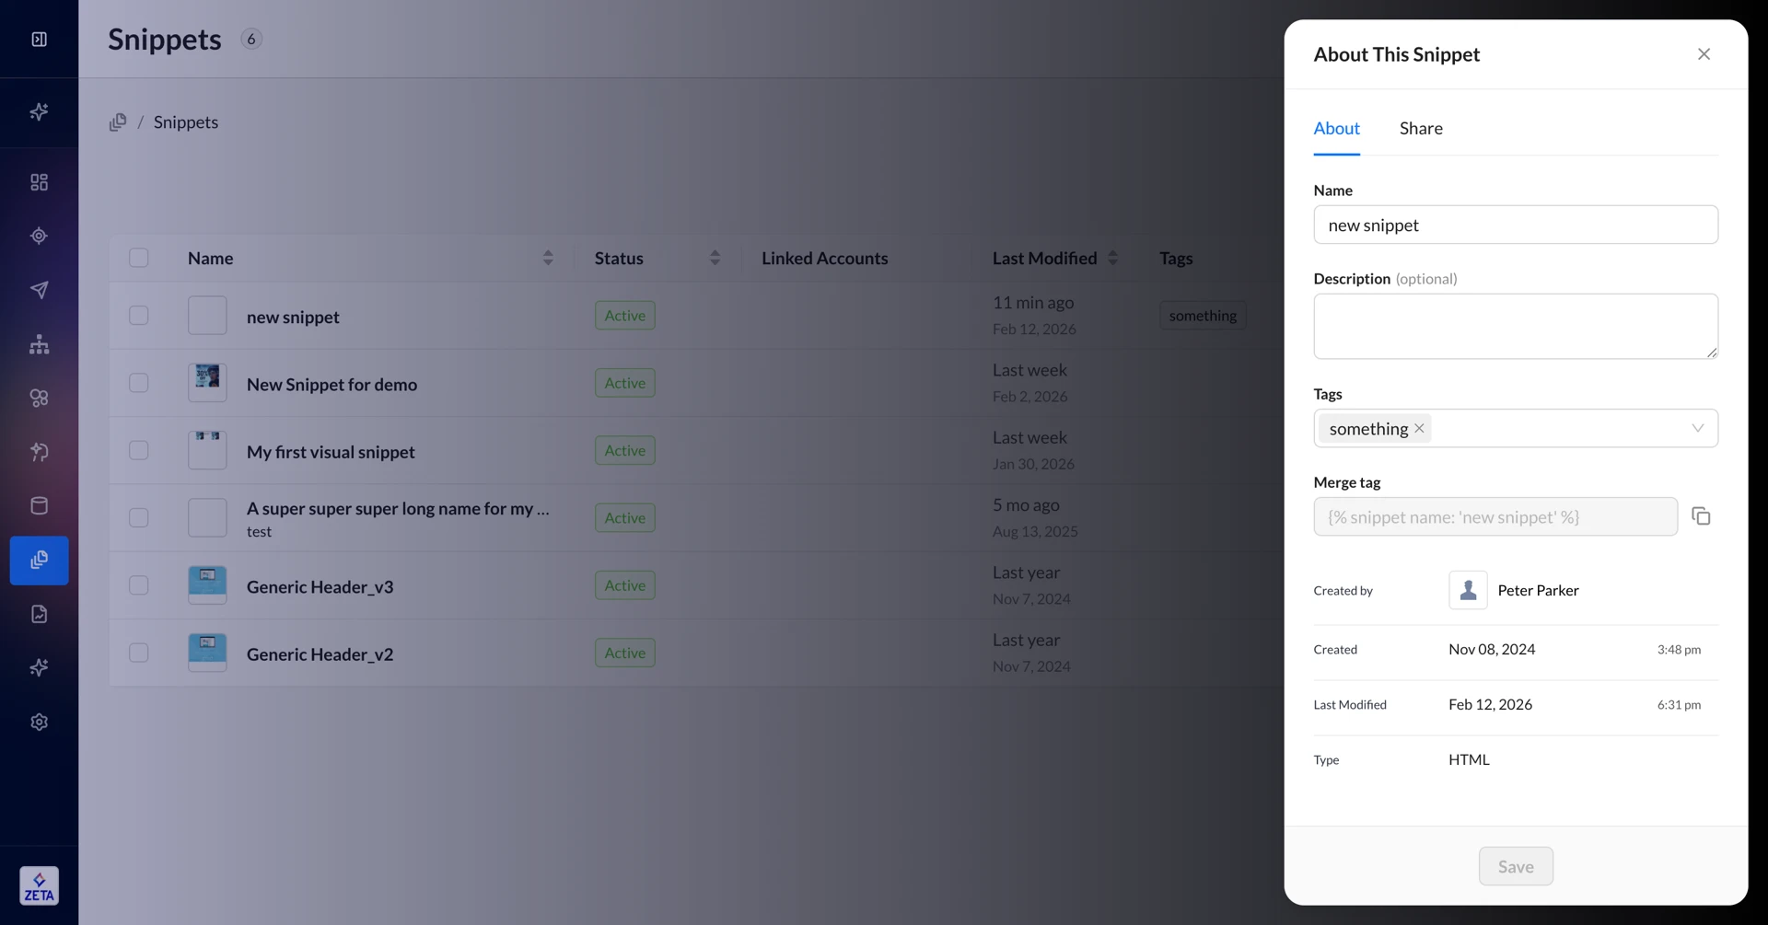Sort table by Last Modified column

1112,258
